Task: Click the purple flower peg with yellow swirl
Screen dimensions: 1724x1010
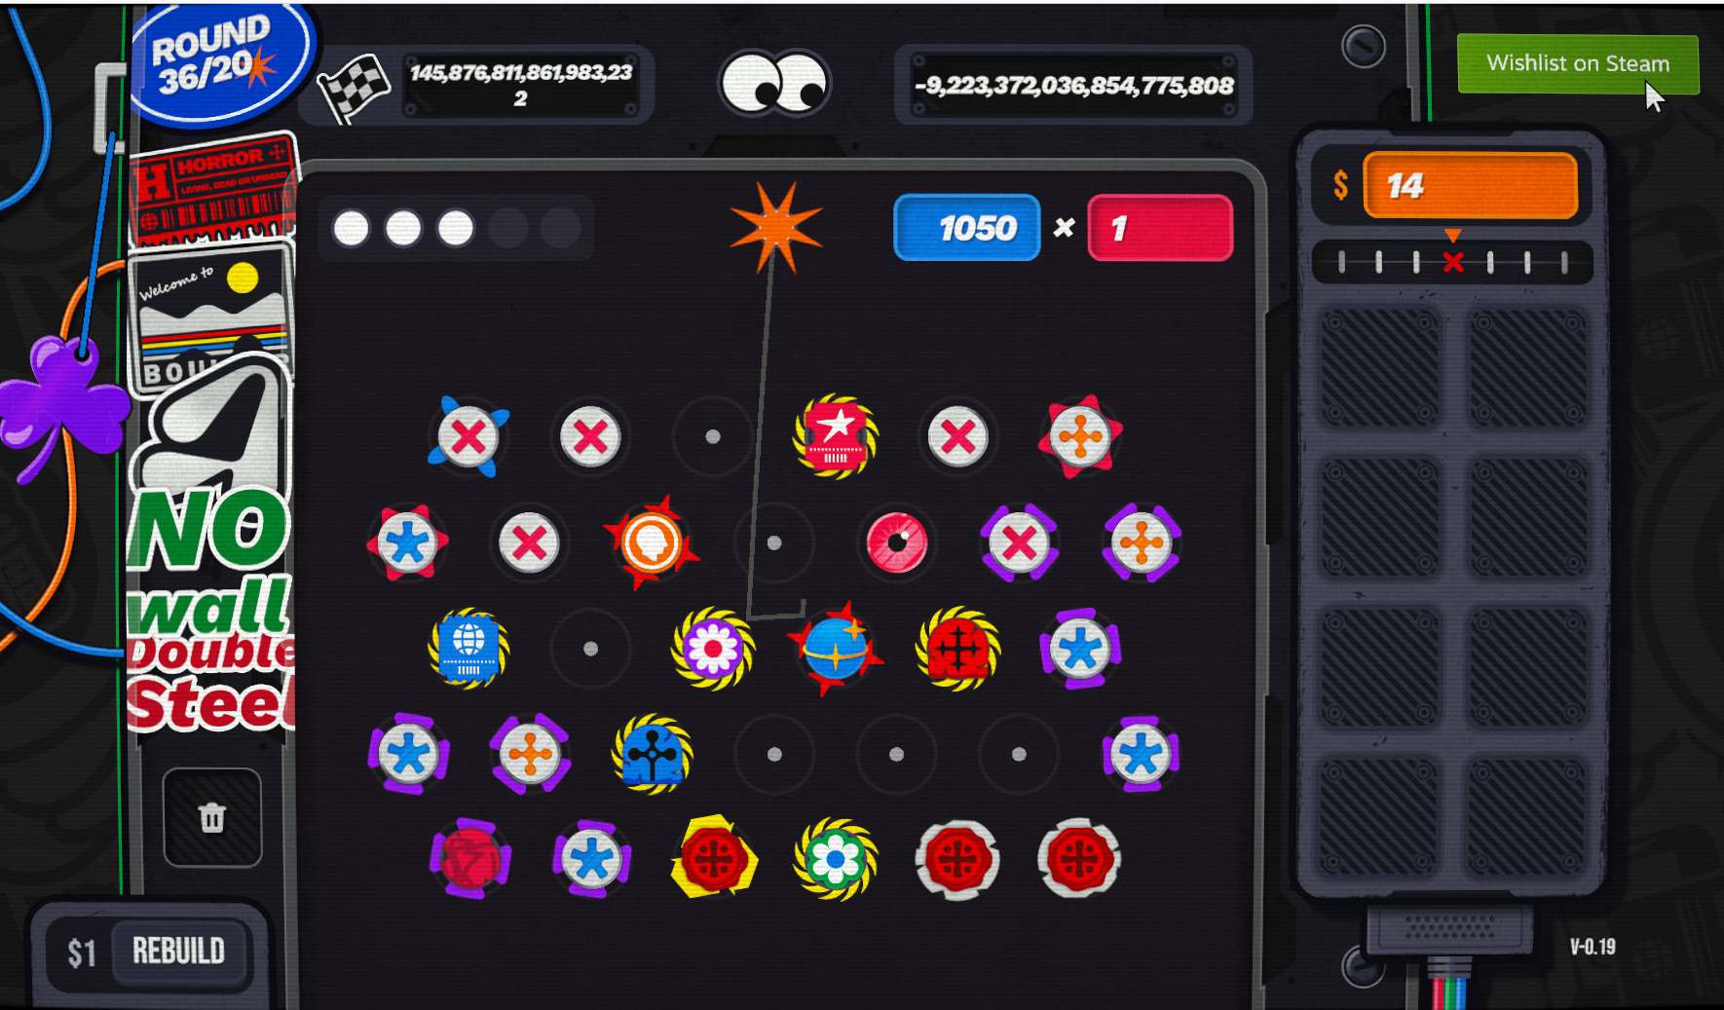Action: coord(713,648)
